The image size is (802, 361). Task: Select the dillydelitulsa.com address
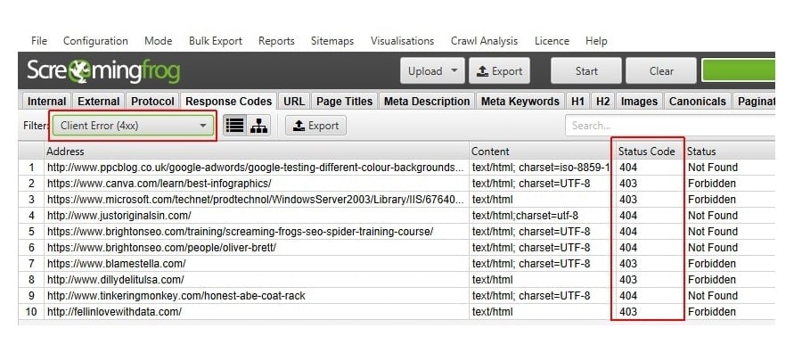[116, 280]
